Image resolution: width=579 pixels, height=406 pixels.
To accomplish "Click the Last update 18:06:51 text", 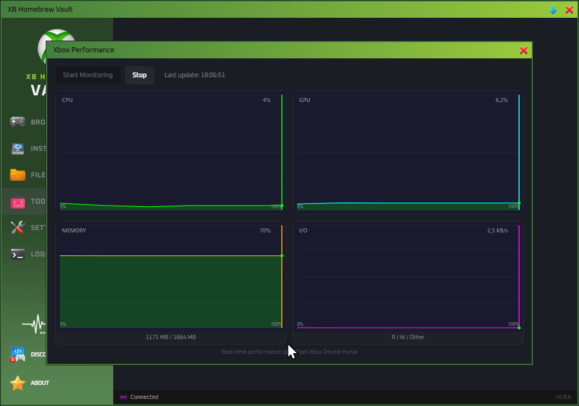I will [x=195, y=75].
